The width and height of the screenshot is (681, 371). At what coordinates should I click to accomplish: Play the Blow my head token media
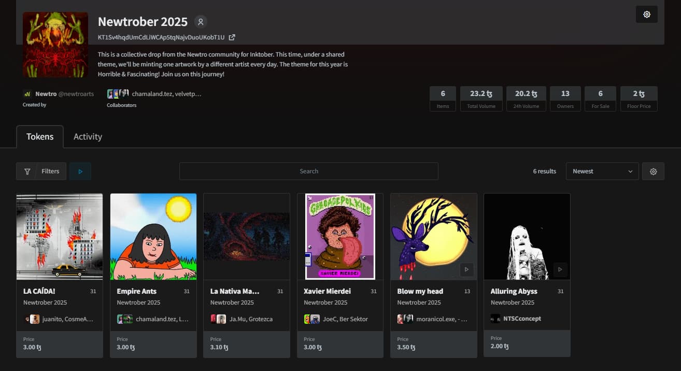point(466,269)
